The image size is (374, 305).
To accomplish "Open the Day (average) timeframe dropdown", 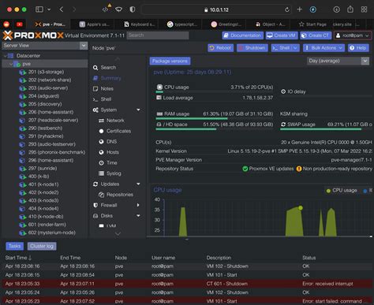I will point(338,61).
